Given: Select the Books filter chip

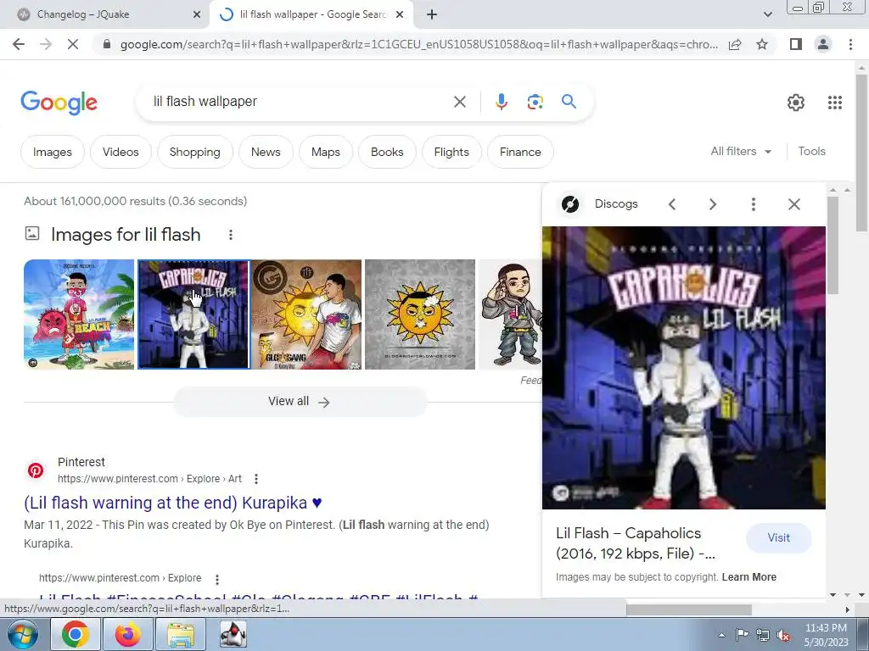Looking at the screenshot, I should click(x=387, y=152).
